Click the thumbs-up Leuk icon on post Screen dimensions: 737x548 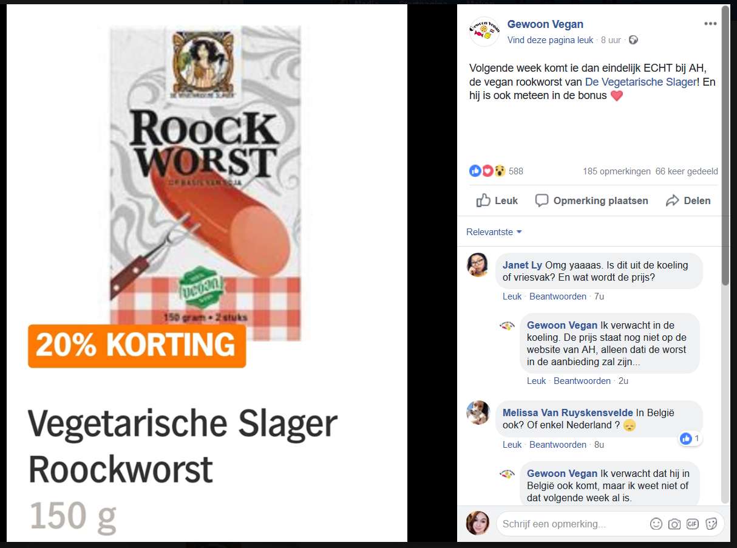point(484,200)
